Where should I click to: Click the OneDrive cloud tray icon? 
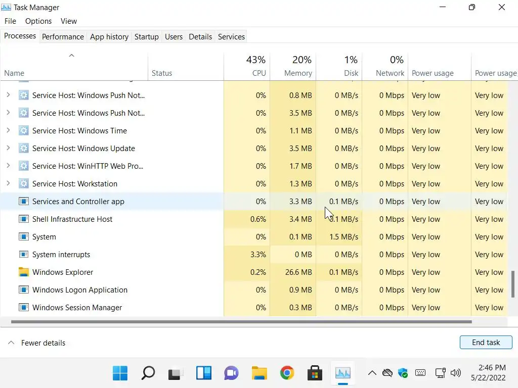(387, 373)
